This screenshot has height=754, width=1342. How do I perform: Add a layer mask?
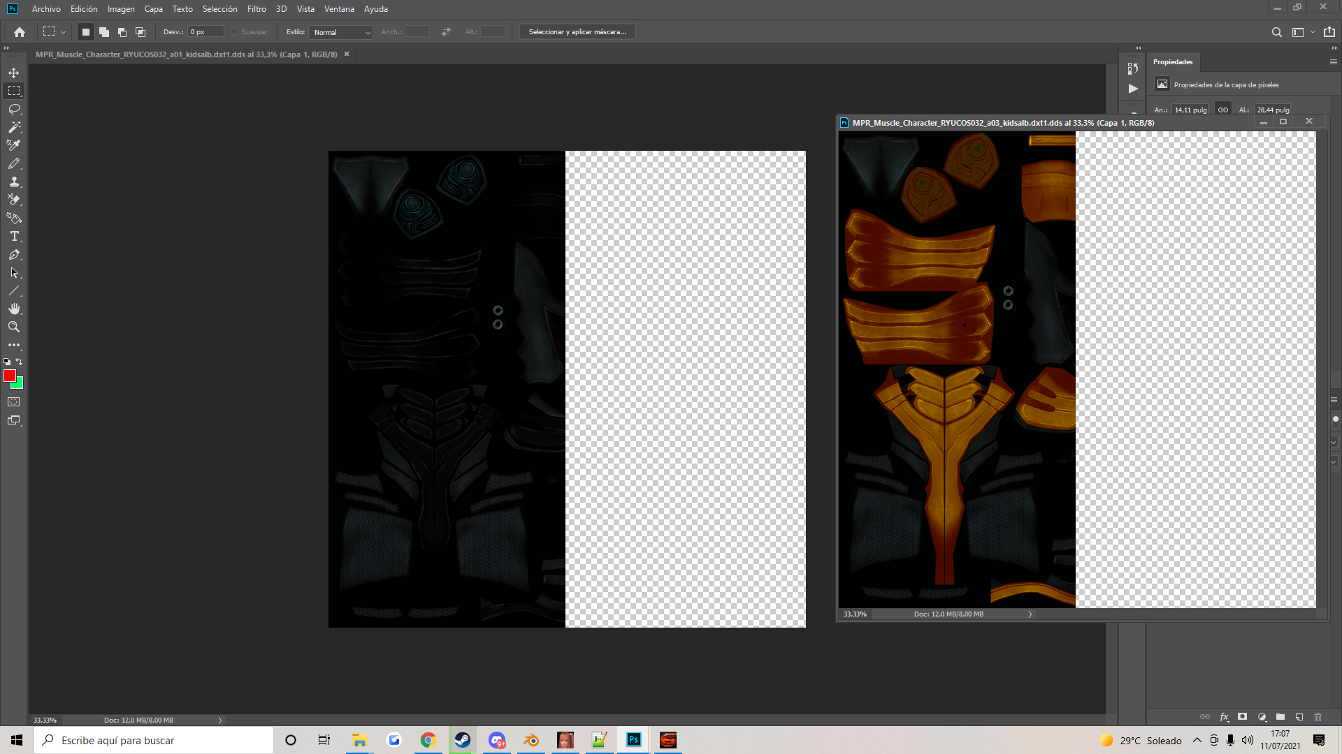[x=1242, y=717]
